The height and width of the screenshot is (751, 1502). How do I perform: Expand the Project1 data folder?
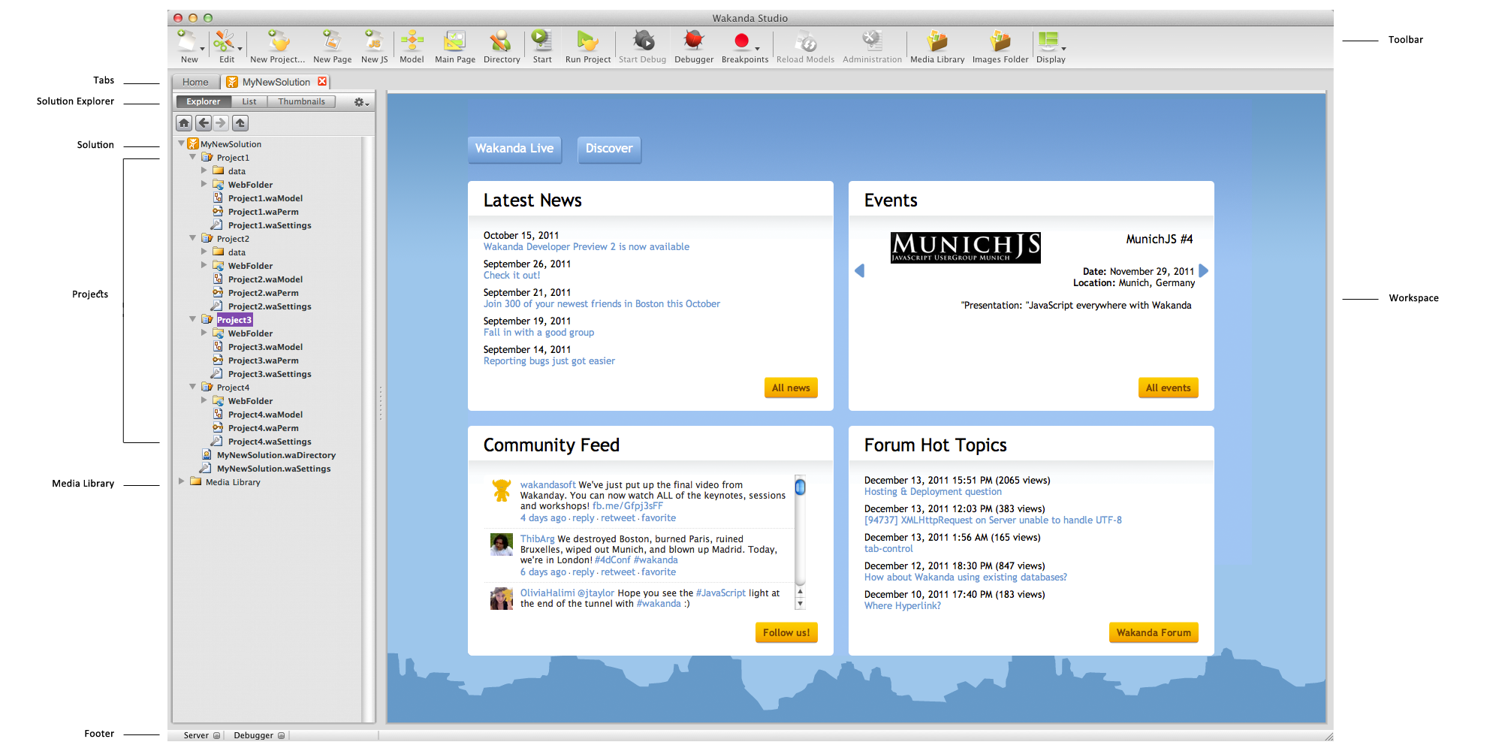[x=204, y=170]
